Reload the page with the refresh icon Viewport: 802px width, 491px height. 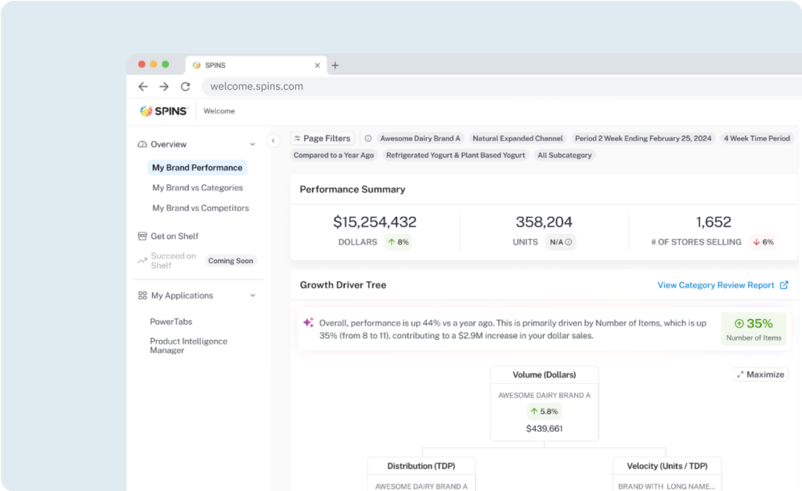[x=185, y=86]
